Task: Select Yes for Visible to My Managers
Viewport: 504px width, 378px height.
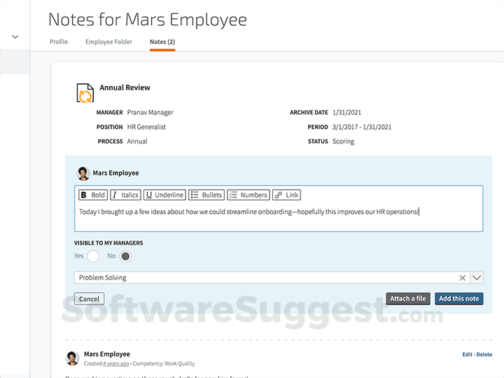Action: click(93, 256)
